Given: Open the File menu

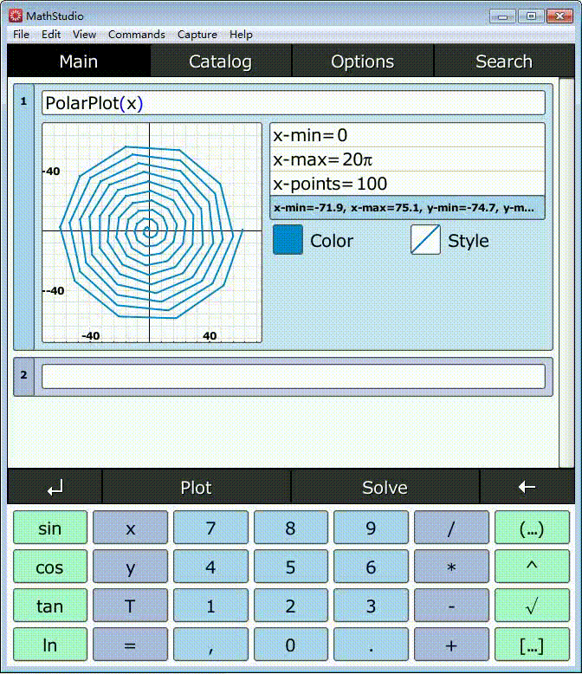Looking at the screenshot, I should (21, 35).
